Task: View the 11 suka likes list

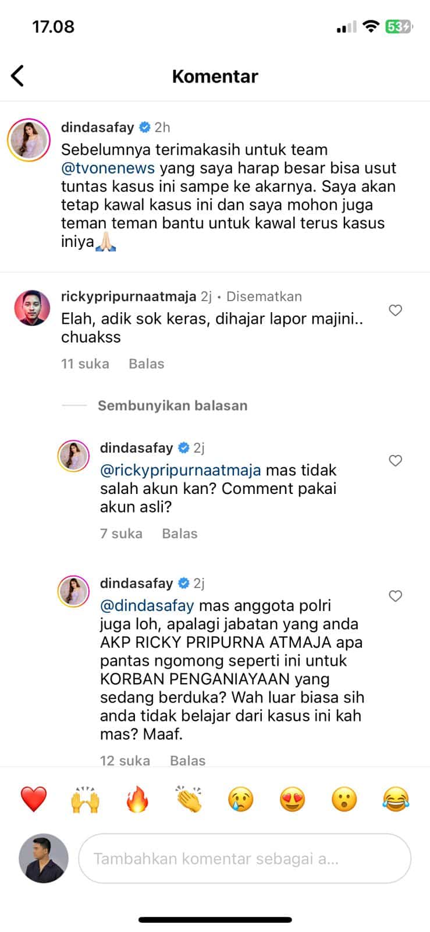Action: coord(85,363)
